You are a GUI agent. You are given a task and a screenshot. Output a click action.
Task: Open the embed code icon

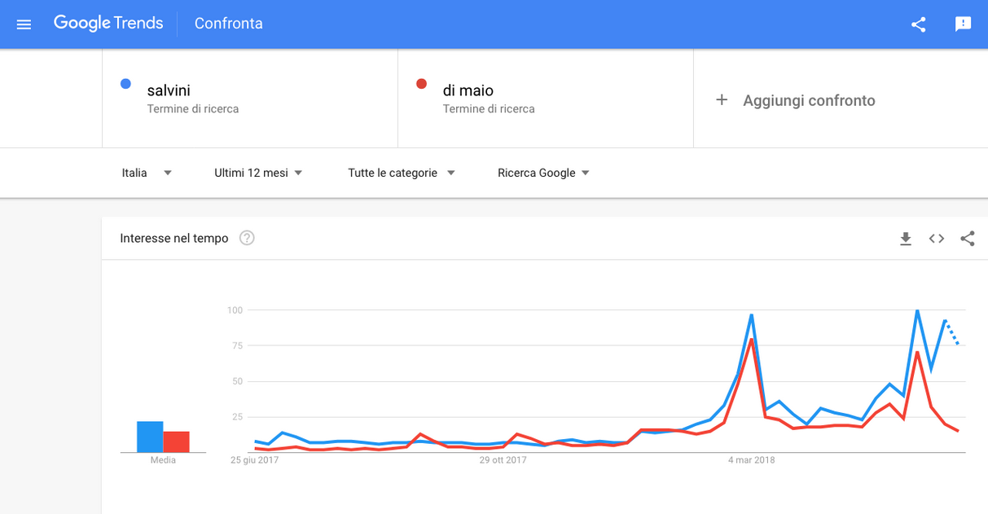coord(937,239)
